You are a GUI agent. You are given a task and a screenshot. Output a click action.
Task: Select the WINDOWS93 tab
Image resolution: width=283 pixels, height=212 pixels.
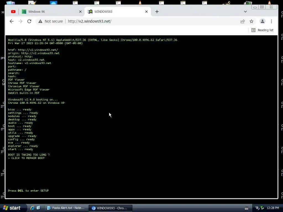point(118,12)
